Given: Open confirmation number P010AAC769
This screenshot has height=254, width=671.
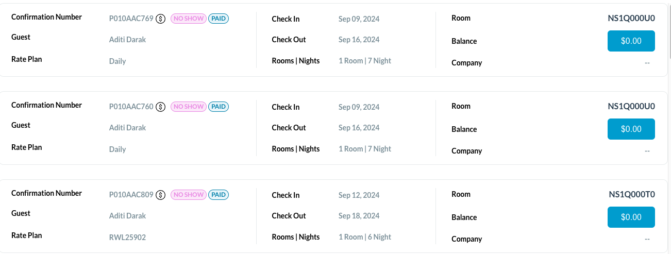Looking at the screenshot, I should 131,19.
